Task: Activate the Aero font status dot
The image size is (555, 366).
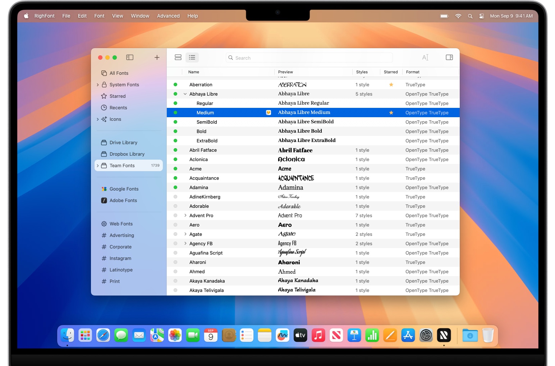Action: 175,225
